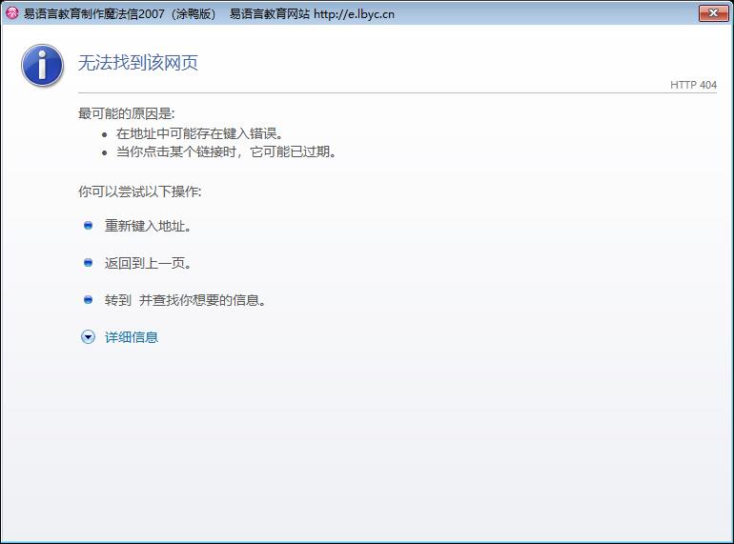734x544 pixels.
Task: Click the 无法找到该网页 heading
Action: 138,63
